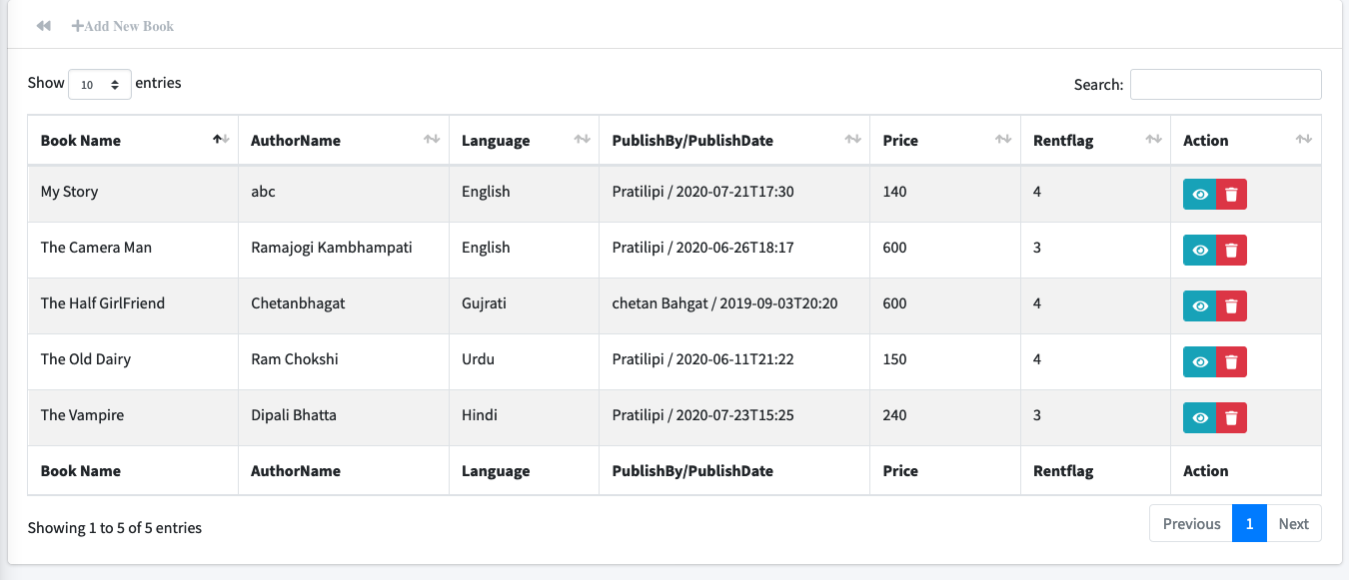Focus the Search input field
Viewport: 1349px width, 580px height.
[1225, 85]
